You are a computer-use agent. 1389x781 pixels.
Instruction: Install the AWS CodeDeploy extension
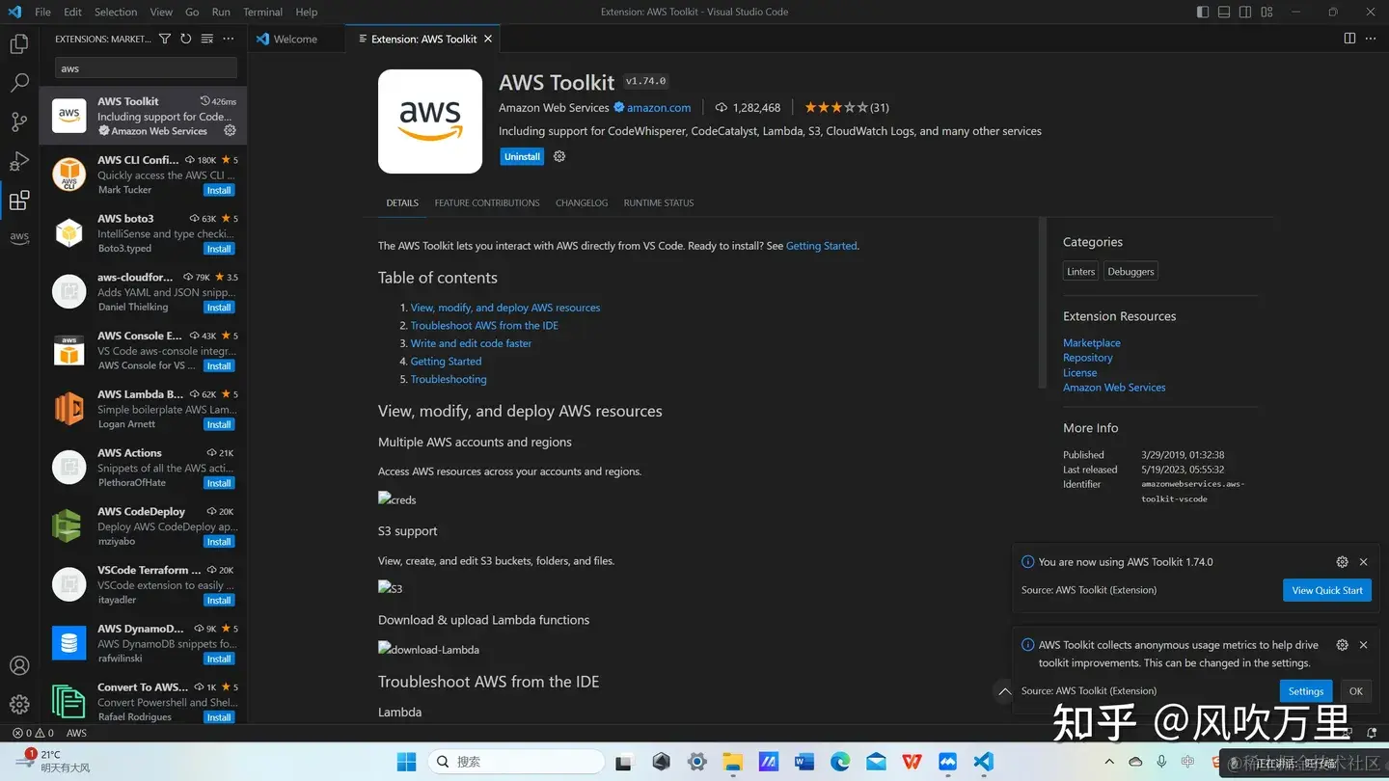[x=219, y=542]
